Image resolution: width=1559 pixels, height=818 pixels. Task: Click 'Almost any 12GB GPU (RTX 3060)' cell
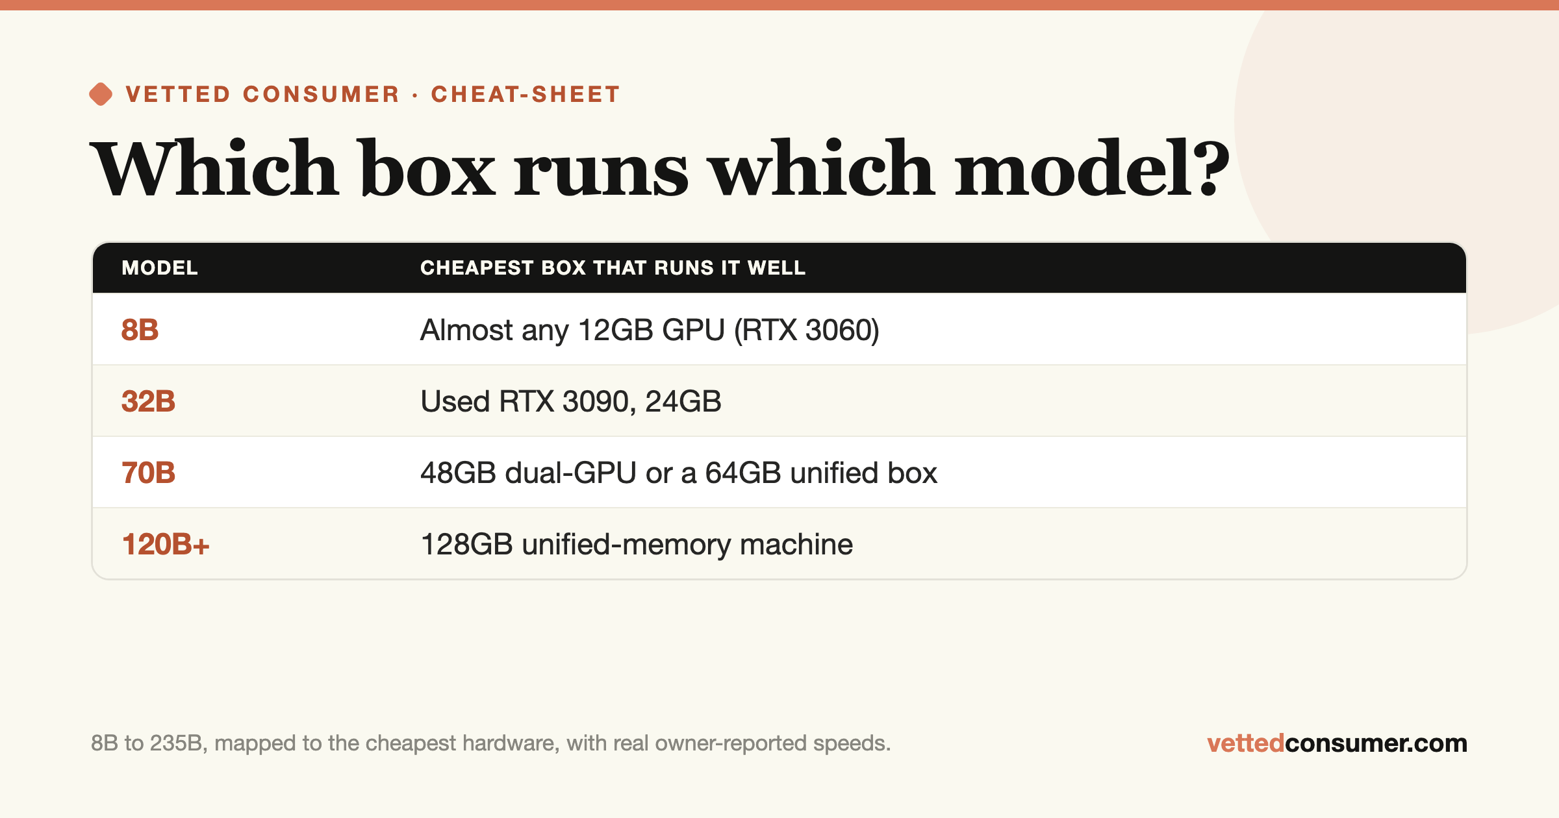650,330
